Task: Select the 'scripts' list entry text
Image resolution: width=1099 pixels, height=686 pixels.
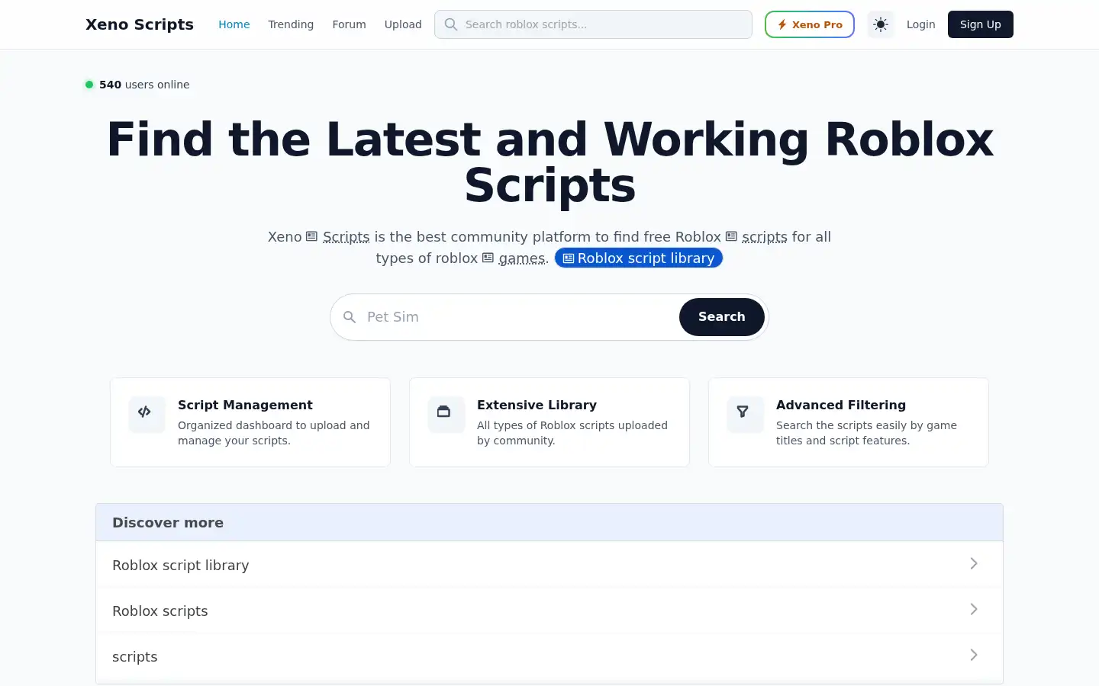Action: tap(135, 657)
